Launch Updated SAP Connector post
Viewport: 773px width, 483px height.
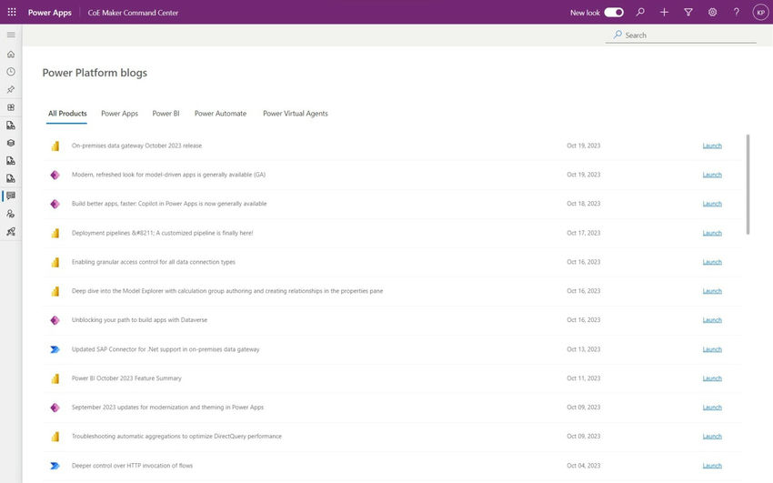pos(712,349)
